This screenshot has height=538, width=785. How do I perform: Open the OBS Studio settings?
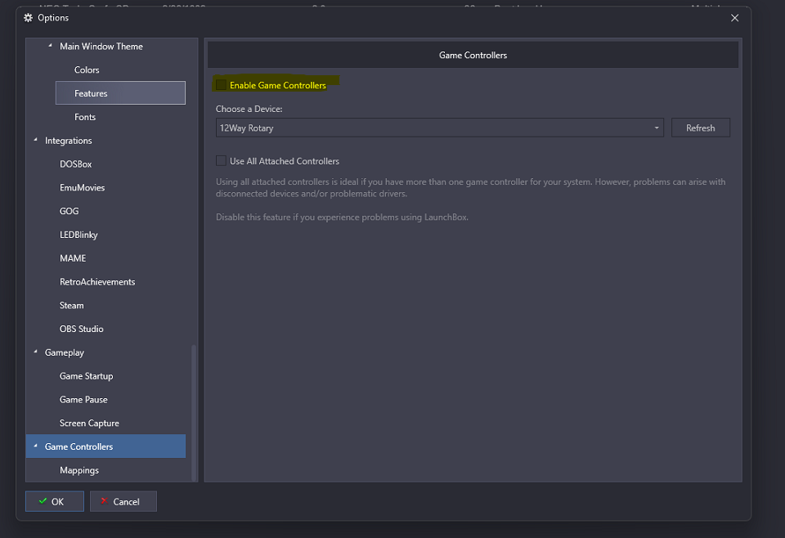click(x=82, y=329)
